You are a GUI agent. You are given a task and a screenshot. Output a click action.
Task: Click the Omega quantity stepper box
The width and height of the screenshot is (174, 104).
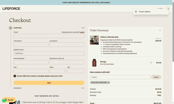tap(151, 63)
